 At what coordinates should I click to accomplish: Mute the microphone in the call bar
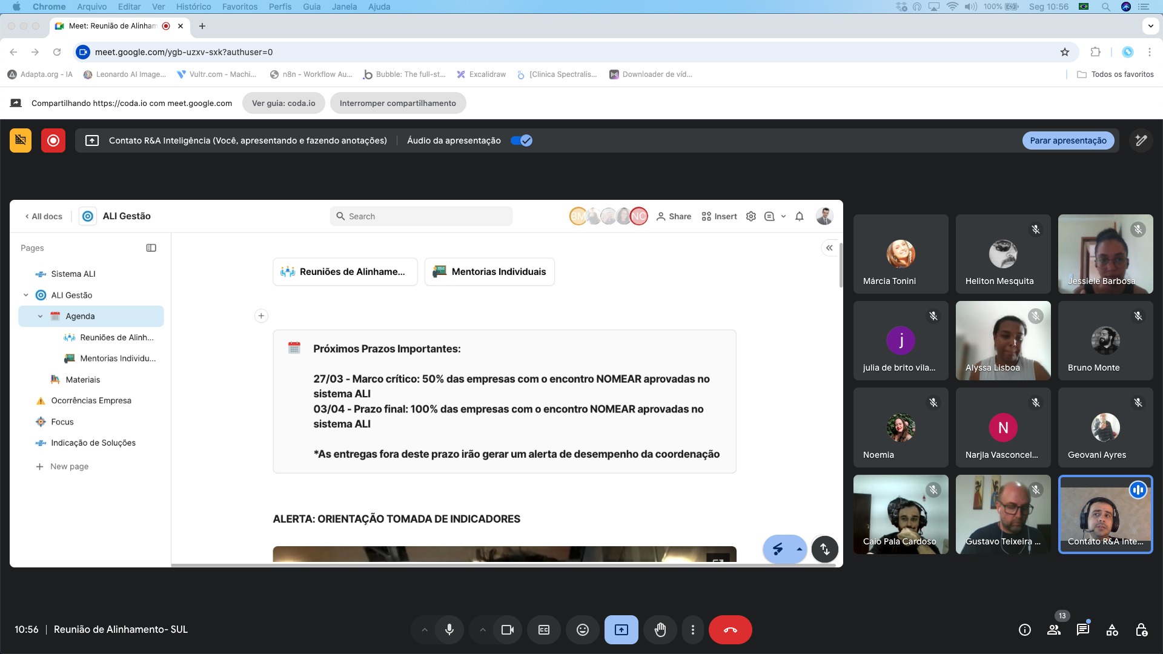coord(449,630)
